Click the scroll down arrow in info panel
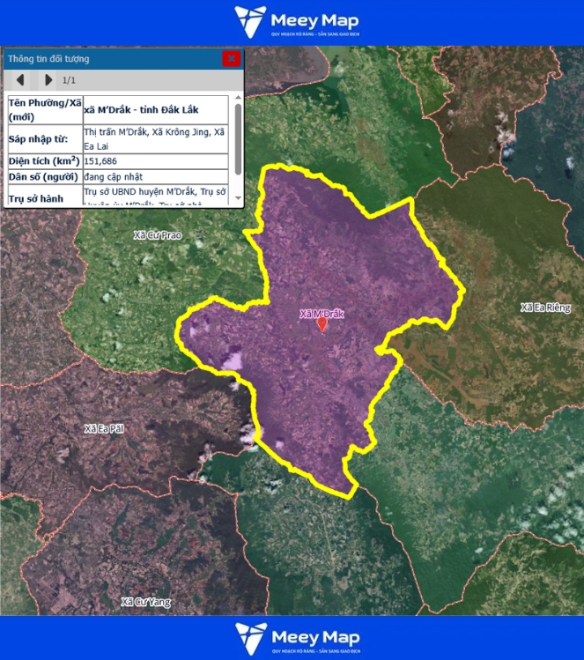The width and height of the screenshot is (584, 660). pyautogui.click(x=238, y=200)
